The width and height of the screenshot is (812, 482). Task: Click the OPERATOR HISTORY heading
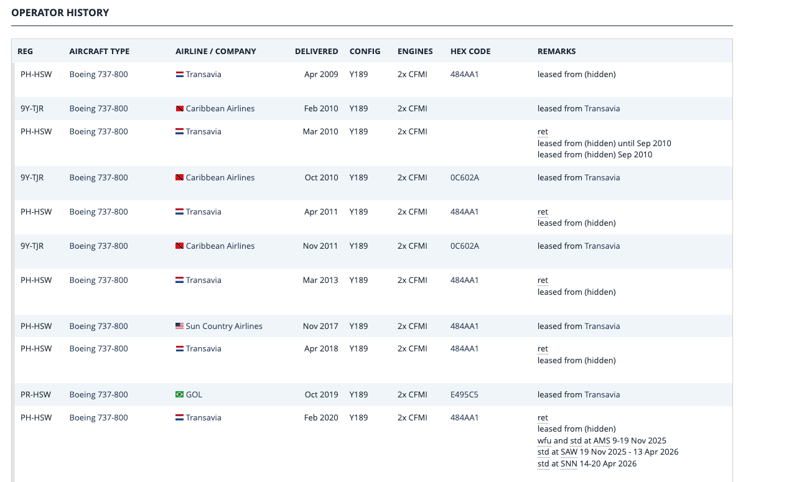60,12
